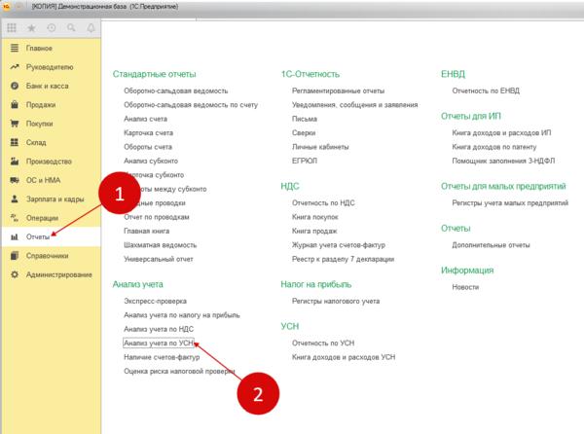Screen dimensions: 584x434
Task: Open Книга доходов и расходов УСН
Action: pyautogui.click(x=344, y=357)
